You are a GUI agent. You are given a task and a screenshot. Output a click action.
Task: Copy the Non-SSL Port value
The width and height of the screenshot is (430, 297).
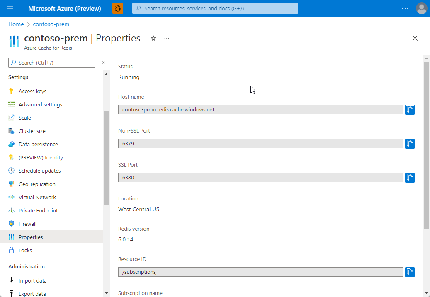tap(410, 143)
